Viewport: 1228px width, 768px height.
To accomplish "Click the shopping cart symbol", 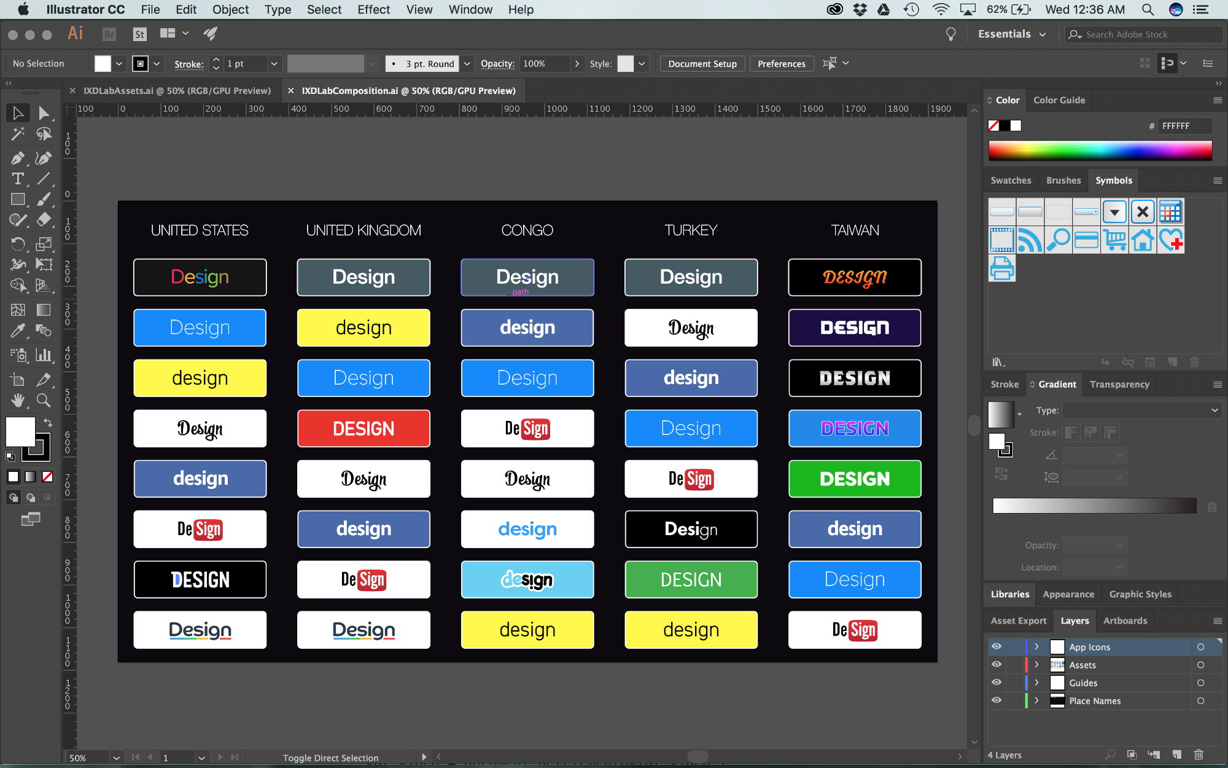I will coord(1114,240).
